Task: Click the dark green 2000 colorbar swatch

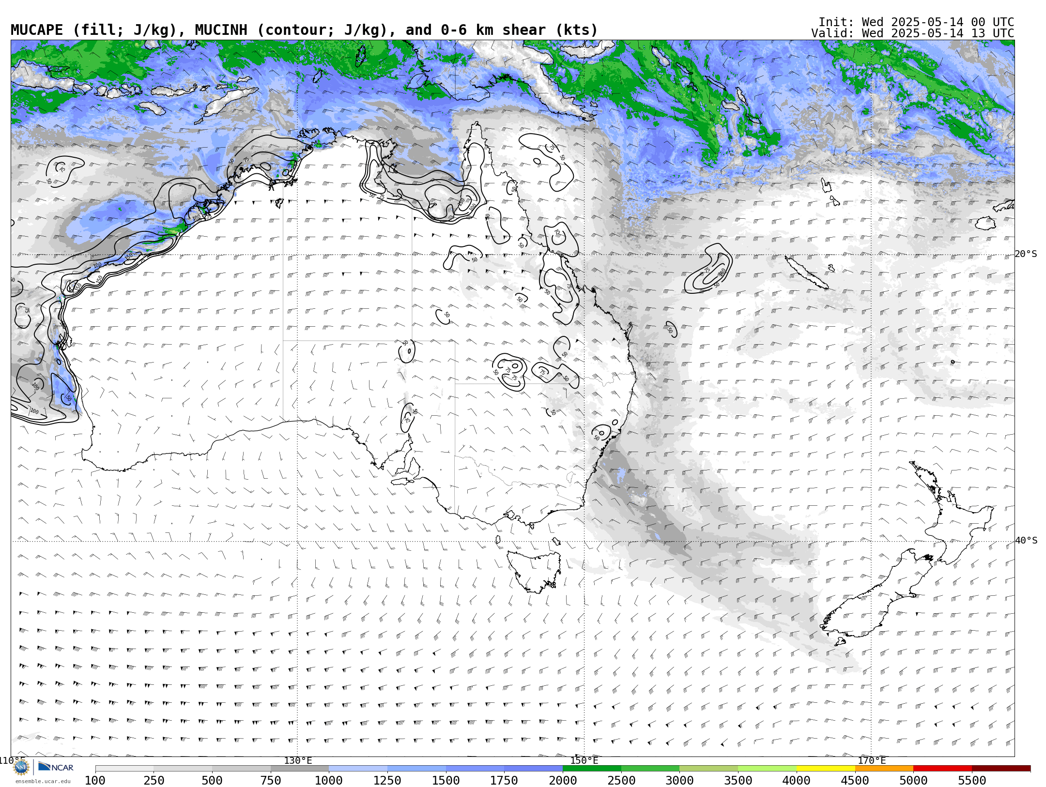Action: pos(592,769)
